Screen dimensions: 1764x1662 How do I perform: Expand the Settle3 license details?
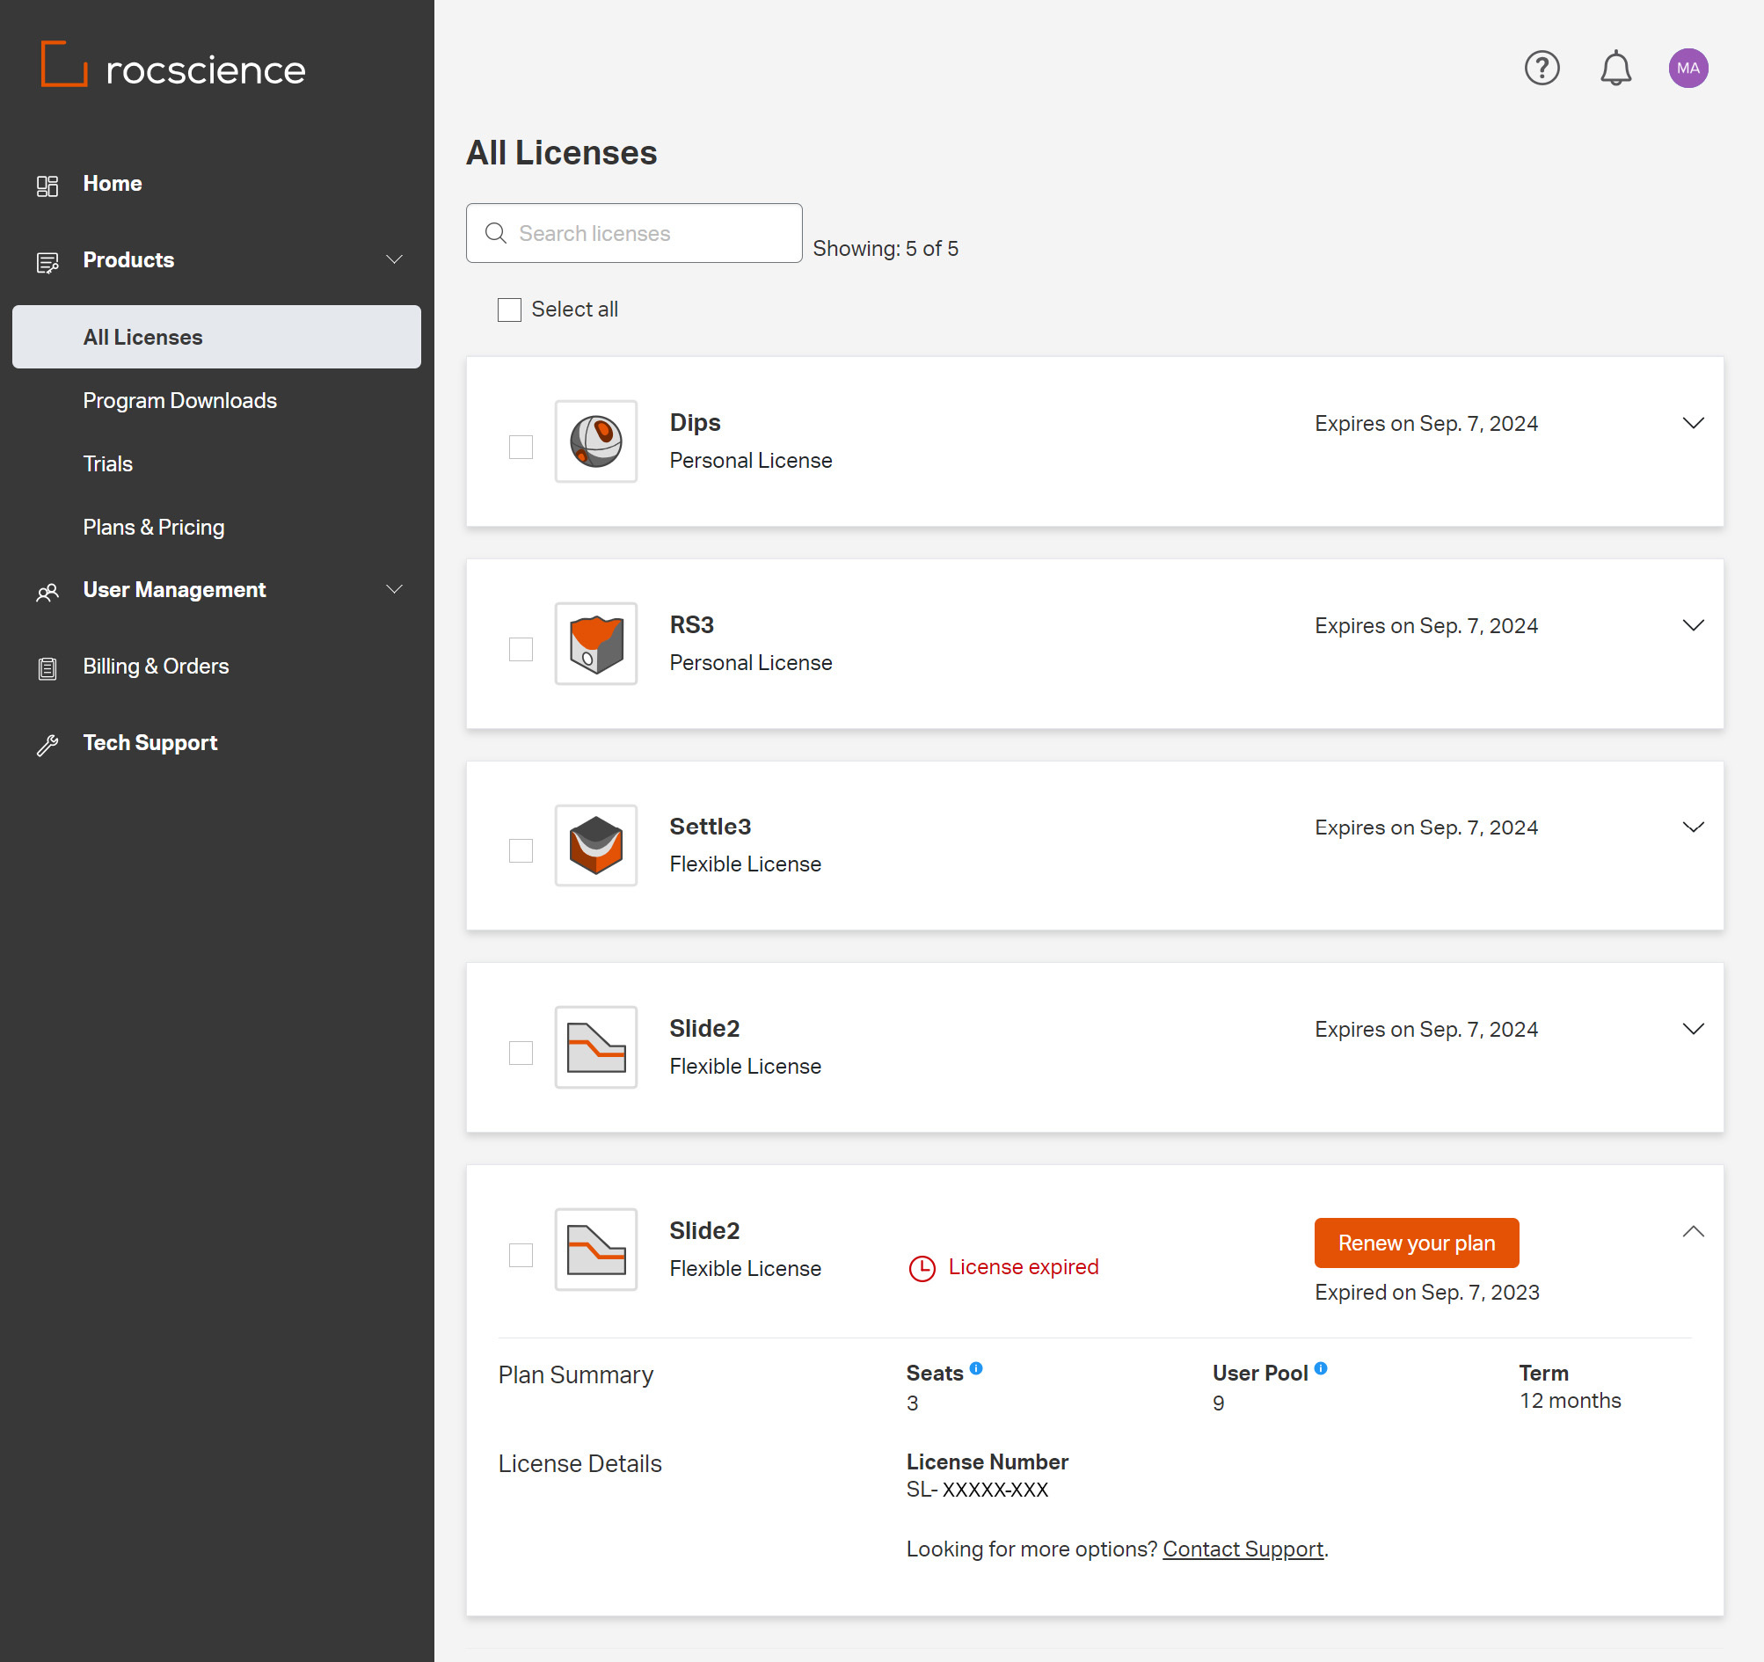coord(1693,827)
